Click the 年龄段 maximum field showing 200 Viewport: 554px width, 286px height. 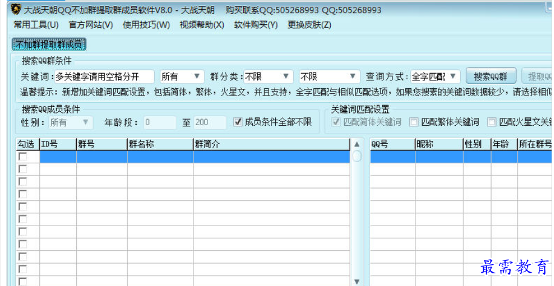tap(210, 123)
